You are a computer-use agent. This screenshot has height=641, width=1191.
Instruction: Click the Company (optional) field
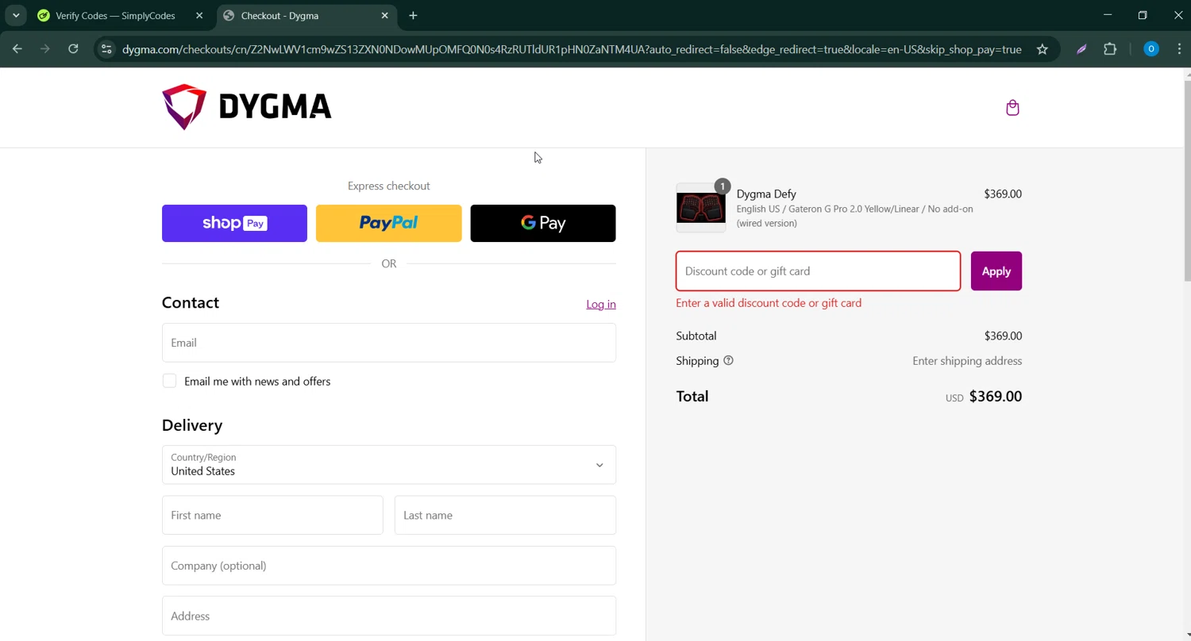point(389,566)
